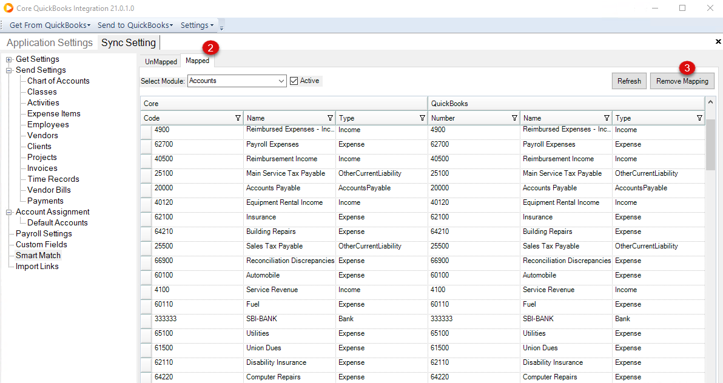Click the QuickBooks Number column filter icon
723x383 pixels.
514,118
